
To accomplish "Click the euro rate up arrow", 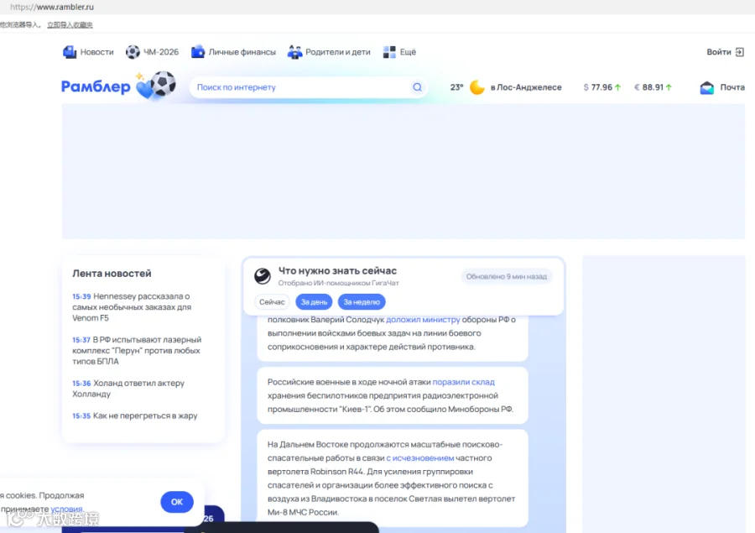I will (x=669, y=87).
